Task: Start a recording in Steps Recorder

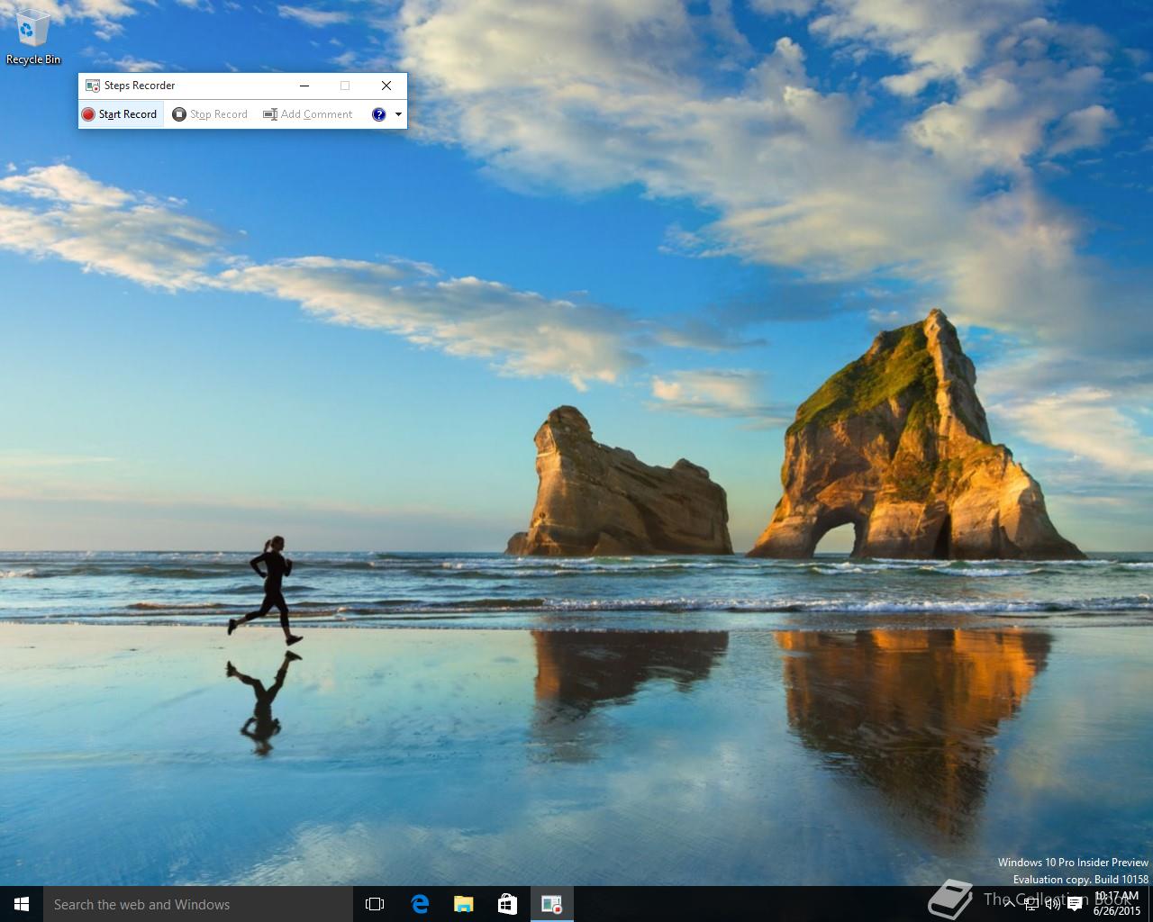Action: [x=120, y=114]
